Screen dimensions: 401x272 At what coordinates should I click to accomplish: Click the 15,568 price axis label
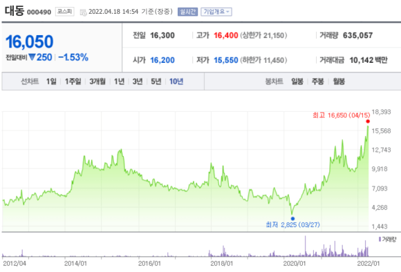point(382,131)
